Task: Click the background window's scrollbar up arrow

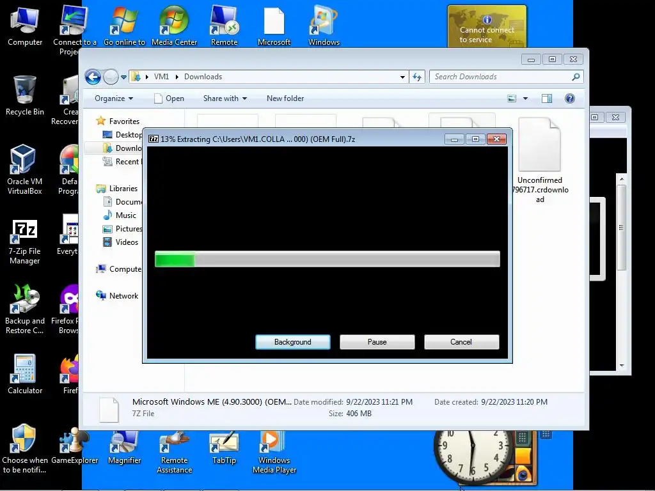Action: point(622,179)
